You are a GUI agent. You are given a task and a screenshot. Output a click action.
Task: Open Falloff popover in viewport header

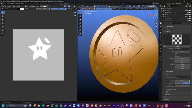[x=145, y=9]
